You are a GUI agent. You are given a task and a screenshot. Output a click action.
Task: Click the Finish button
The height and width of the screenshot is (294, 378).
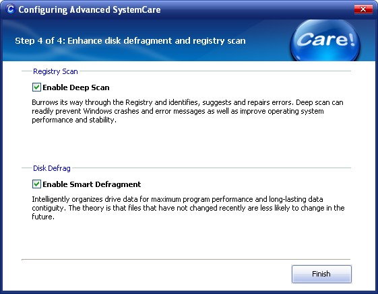click(x=321, y=274)
